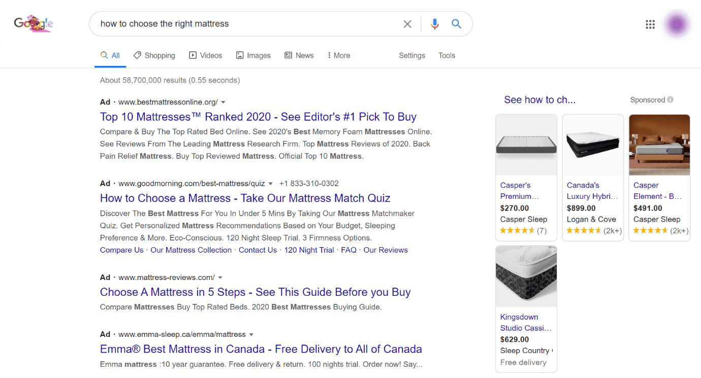
Task: Open Canada's Luxury Hybri... product title
Action: 593,191
